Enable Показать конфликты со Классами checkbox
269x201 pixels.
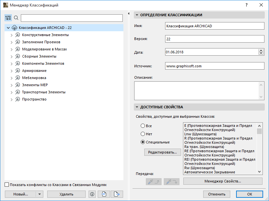click(7, 185)
